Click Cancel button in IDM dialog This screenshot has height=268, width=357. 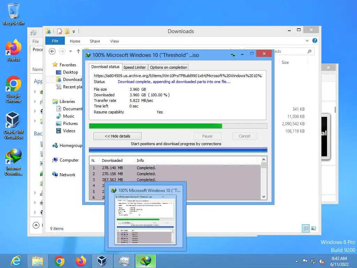click(244, 136)
